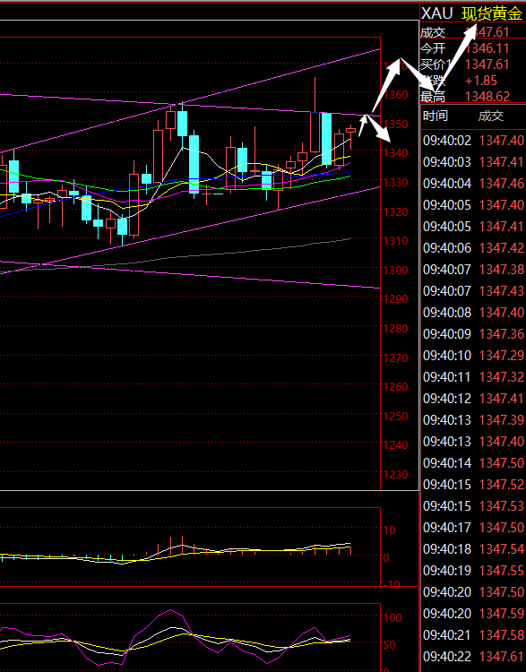This screenshot has width=526, height=672.
Task: Click the 1250 price axis label
Action: click(396, 416)
